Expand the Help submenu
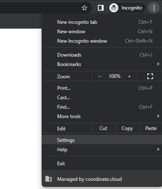 click(102, 150)
